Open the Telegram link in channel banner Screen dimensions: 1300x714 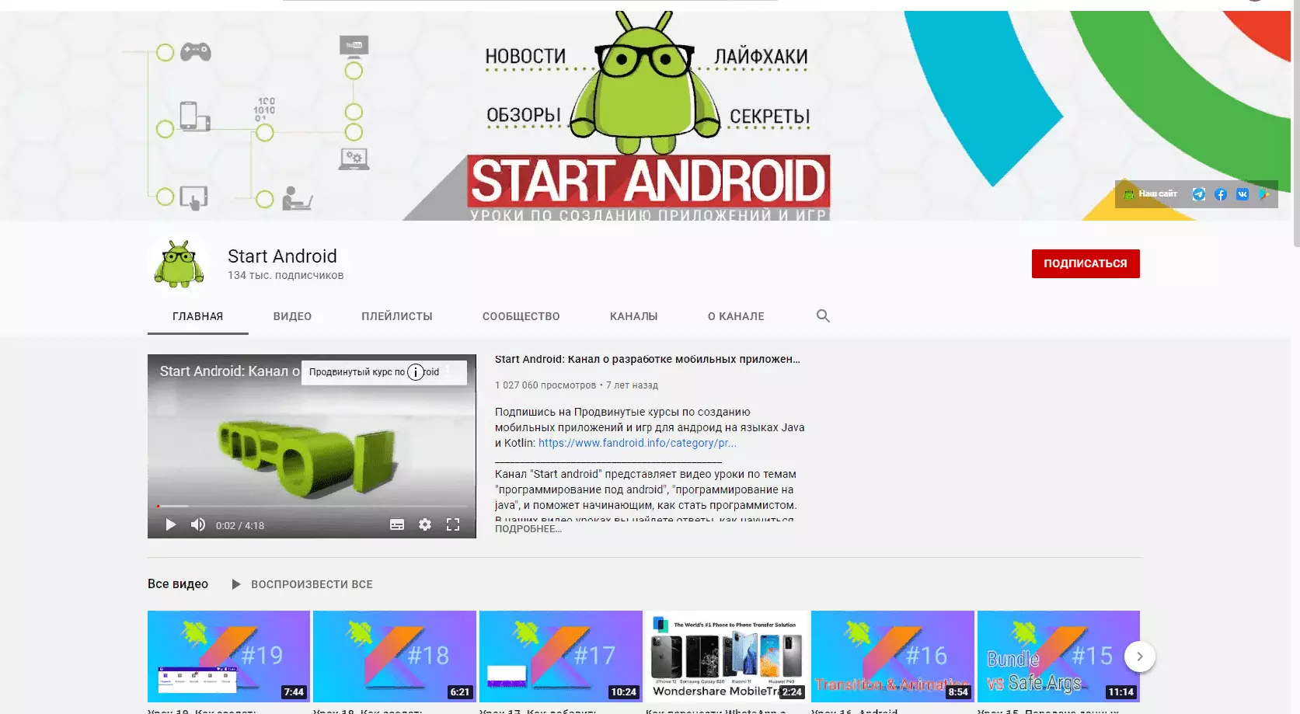(x=1199, y=194)
